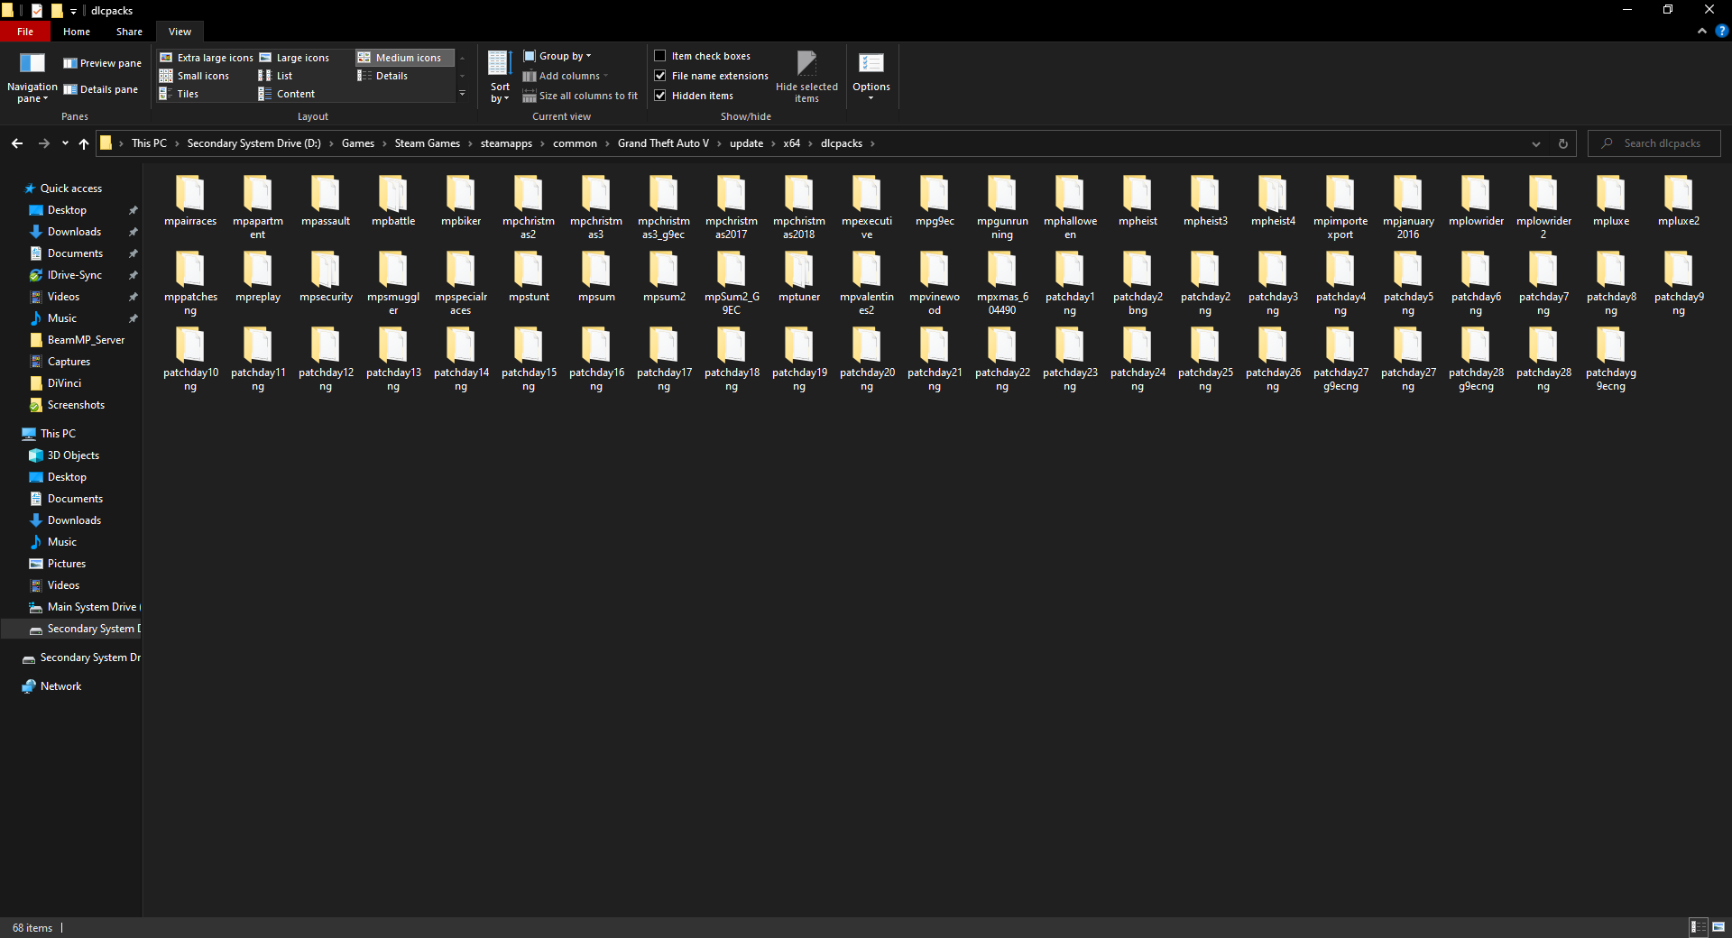Choose Extra large icons layout

click(207, 58)
